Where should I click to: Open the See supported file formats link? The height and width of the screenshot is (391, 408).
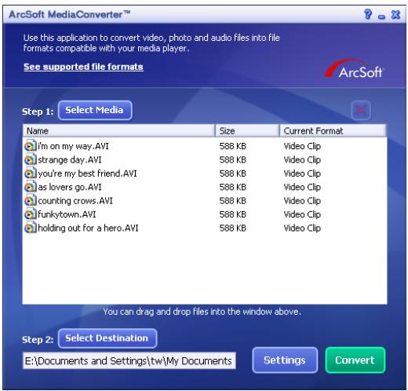pos(83,67)
